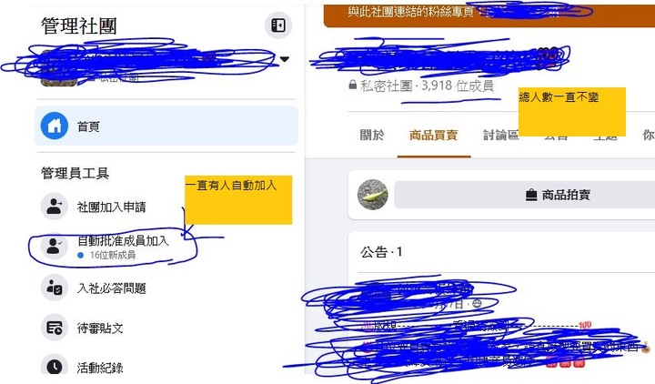Select the 首頁 home icon
This screenshot has height=384, width=655.
pos(55,126)
